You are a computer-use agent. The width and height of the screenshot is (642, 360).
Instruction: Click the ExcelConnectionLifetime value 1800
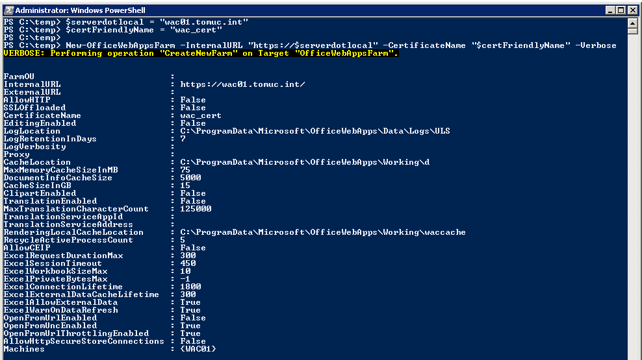click(x=190, y=287)
